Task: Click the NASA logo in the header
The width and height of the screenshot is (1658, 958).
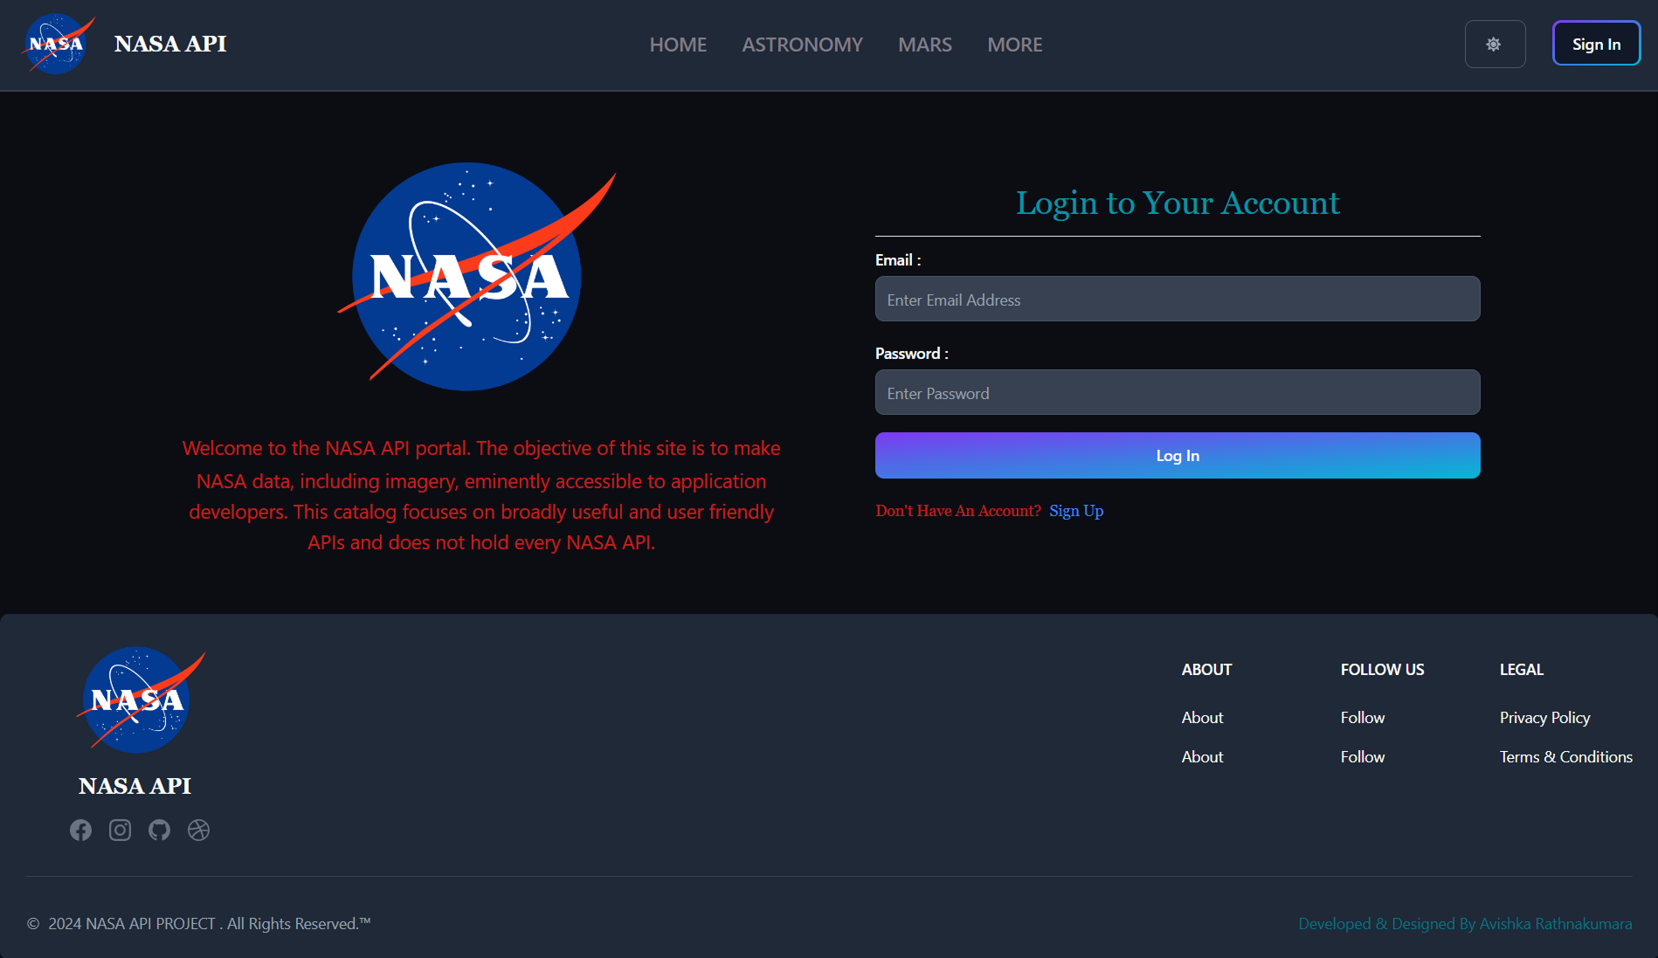Action: [56, 44]
